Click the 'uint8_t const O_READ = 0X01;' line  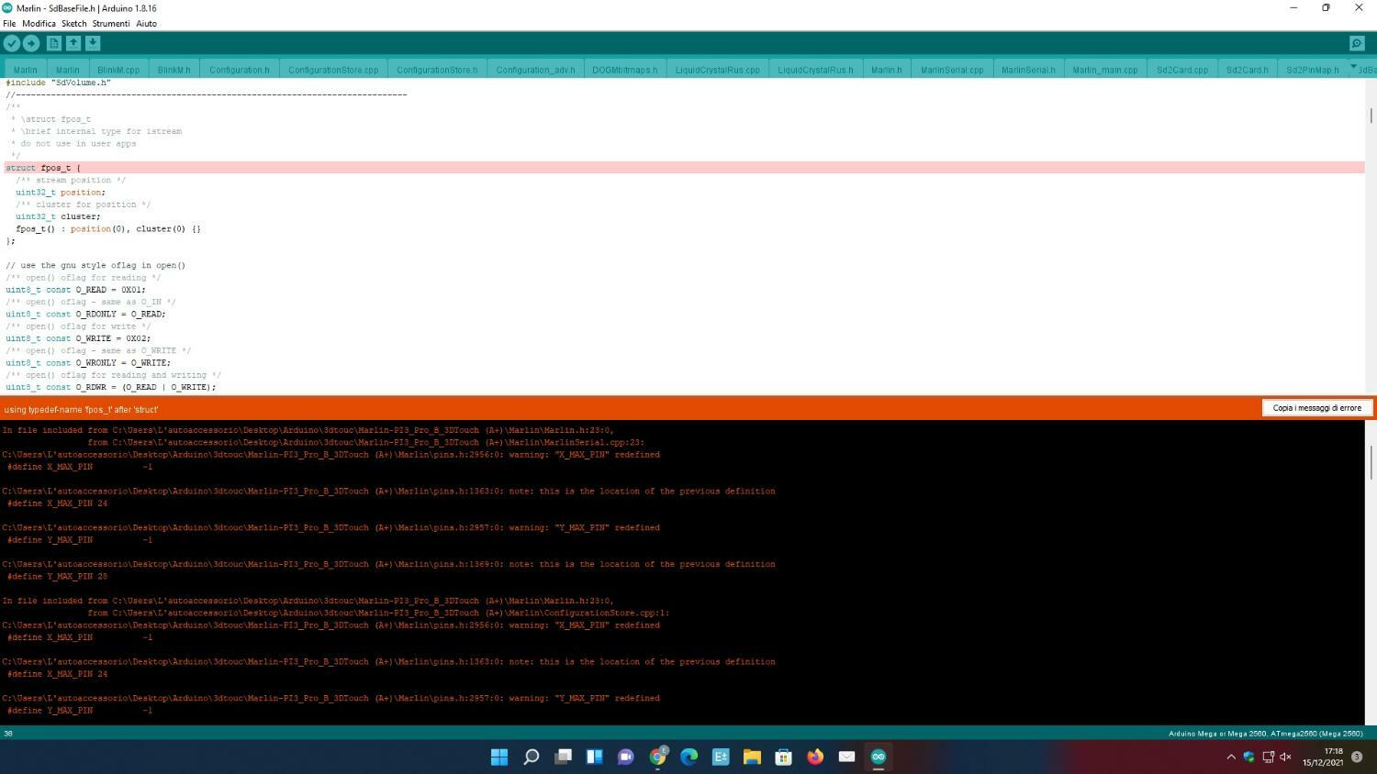pyautogui.click(x=75, y=290)
